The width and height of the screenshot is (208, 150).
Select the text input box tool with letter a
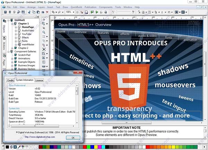(x=44, y=58)
